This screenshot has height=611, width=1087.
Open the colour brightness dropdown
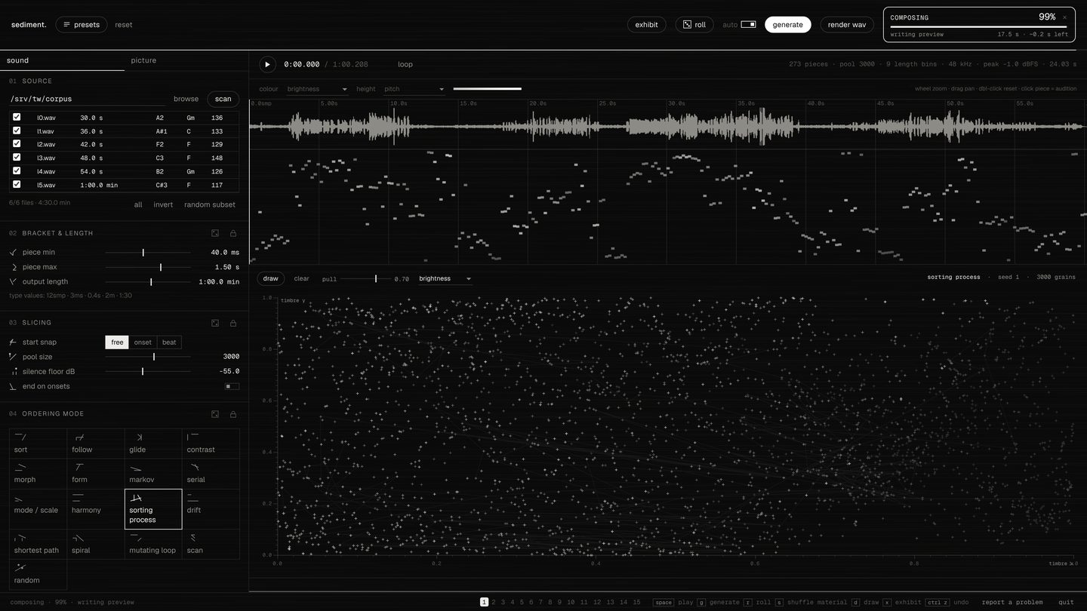[x=317, y=89]
